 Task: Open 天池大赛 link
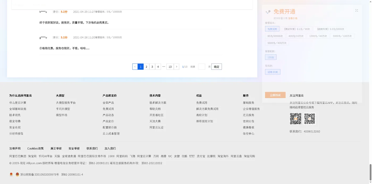[x=155, y=121]
